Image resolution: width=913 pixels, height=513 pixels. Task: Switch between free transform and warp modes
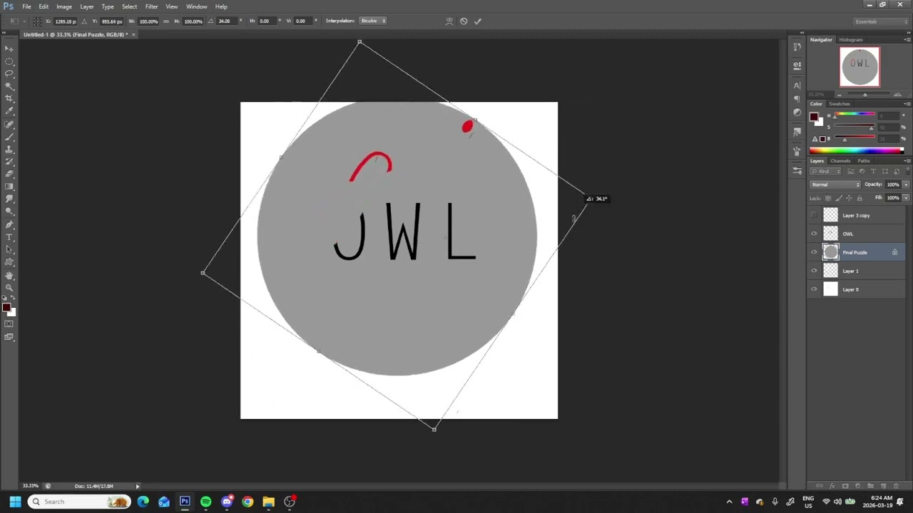[x=449, y=21]
